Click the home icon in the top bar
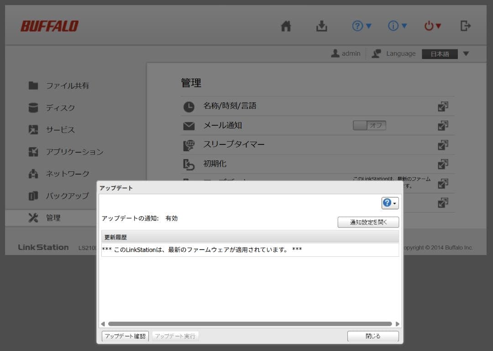The height and width of the screenshot is (351, 493). (286, 26)
